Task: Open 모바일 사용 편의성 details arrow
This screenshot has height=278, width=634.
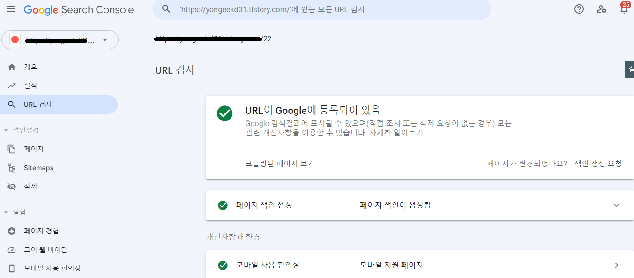Action: pyautogui.click(x=617, y=265)
